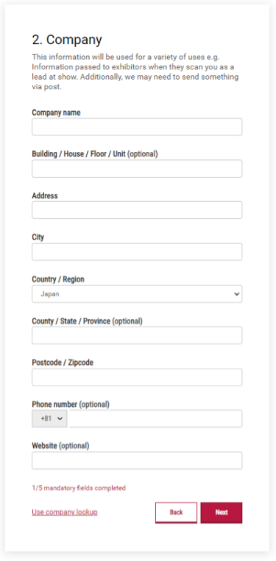Expand the +81 phone country code dropdown
276x561 pixels.
pos(49,419)
